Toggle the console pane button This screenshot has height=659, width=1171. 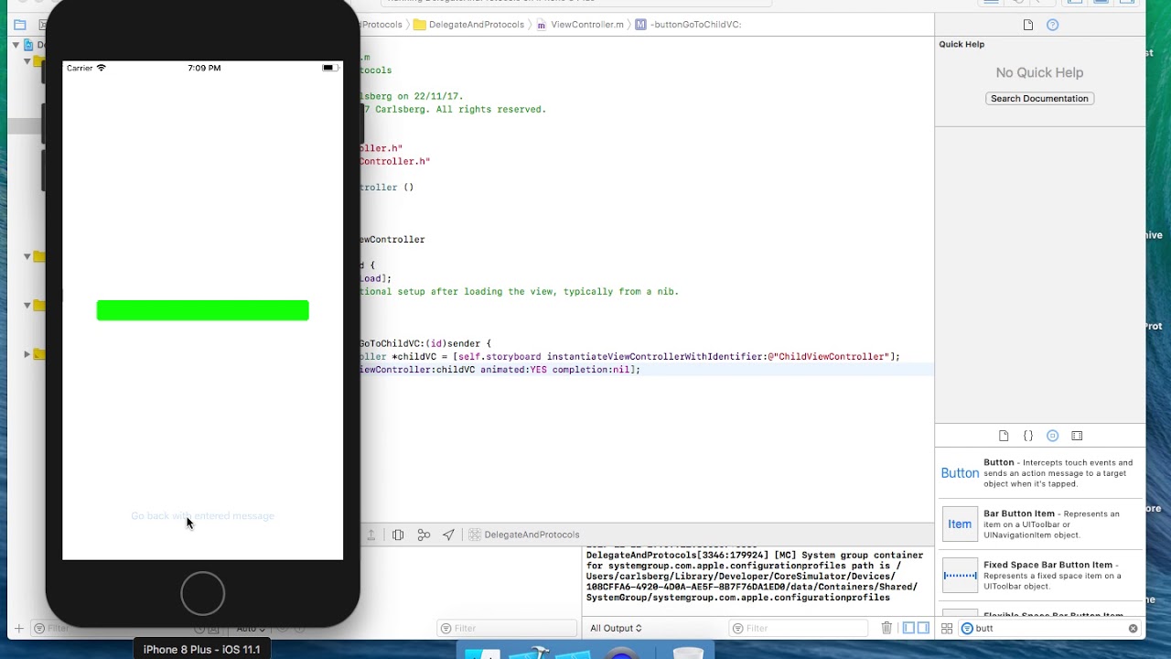(923, 628)
